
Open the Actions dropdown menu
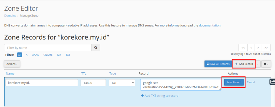click(x=12, y=64)
